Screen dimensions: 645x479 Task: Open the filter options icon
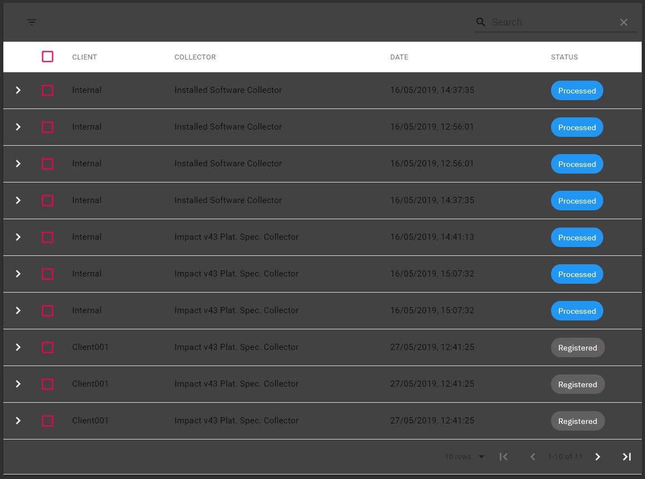pos(32,22)
